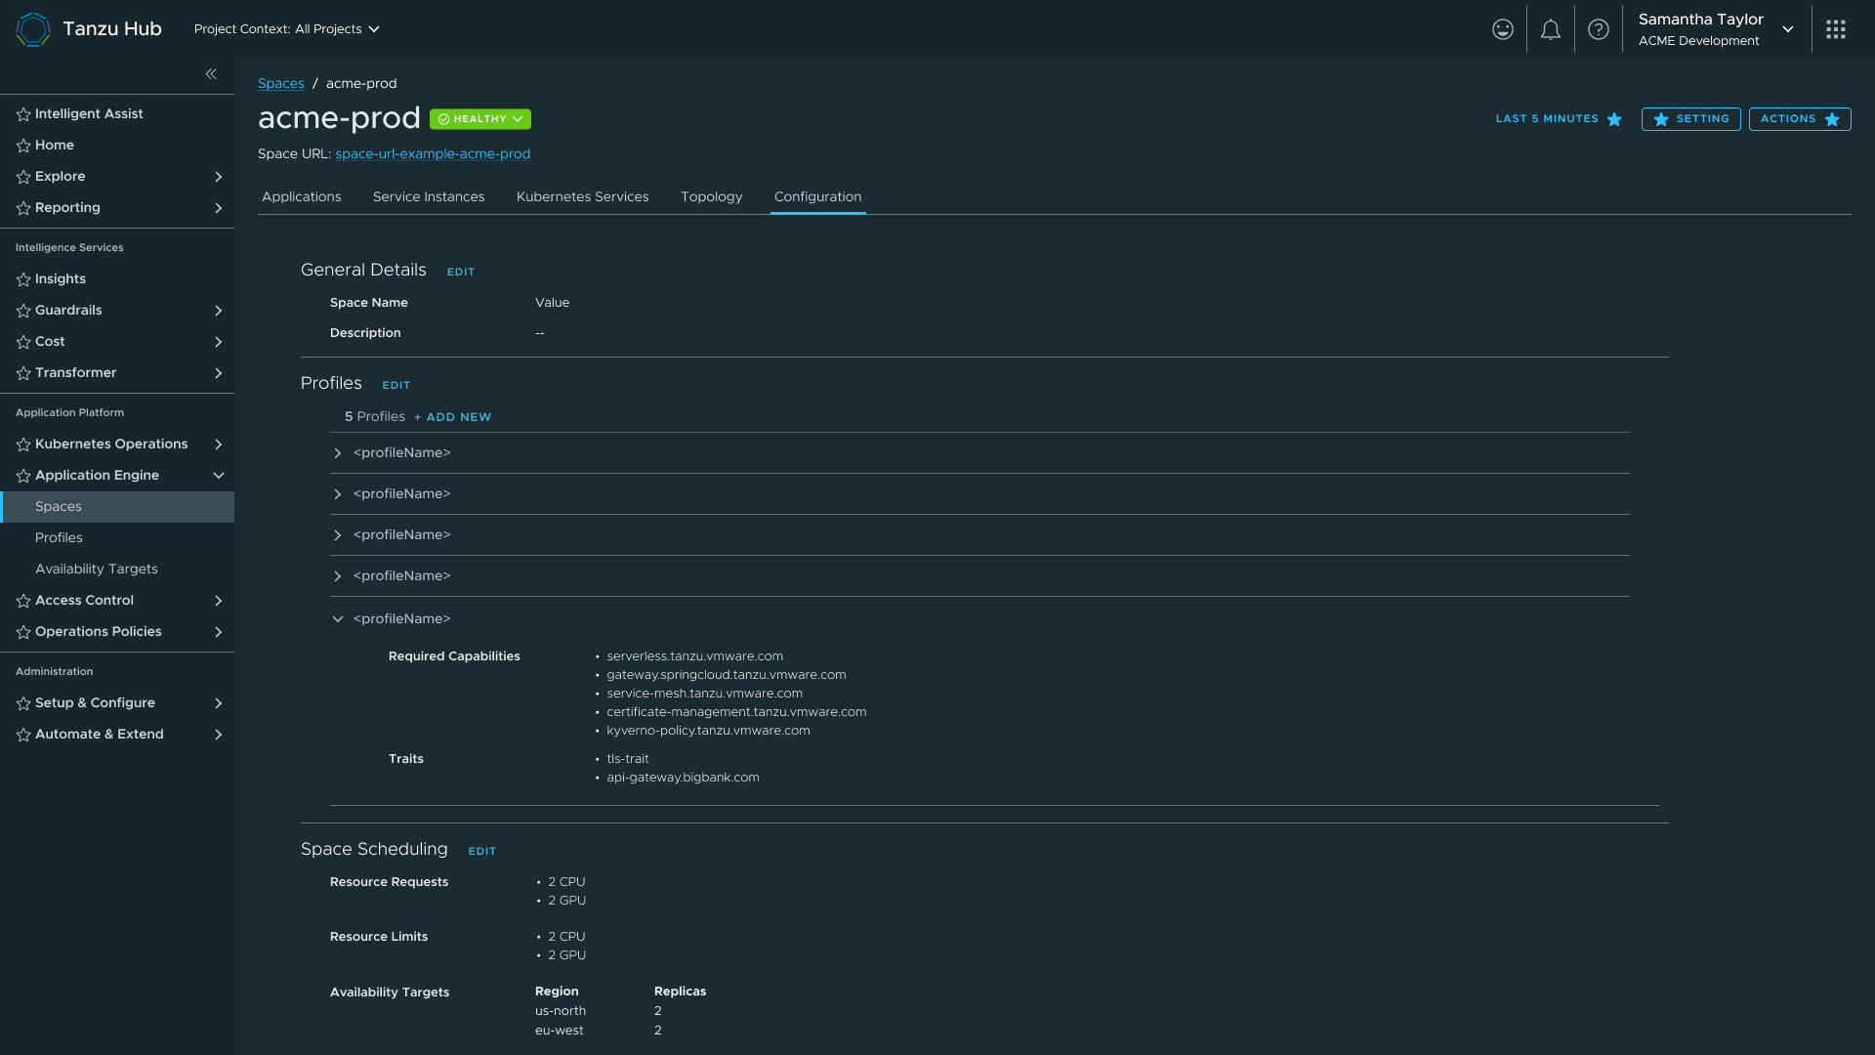Click the star icon beside Intelligent Assist

(23, 114)
